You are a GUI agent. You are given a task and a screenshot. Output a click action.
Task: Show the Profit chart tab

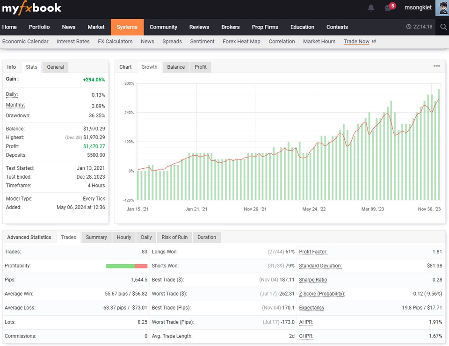point(201,67)
